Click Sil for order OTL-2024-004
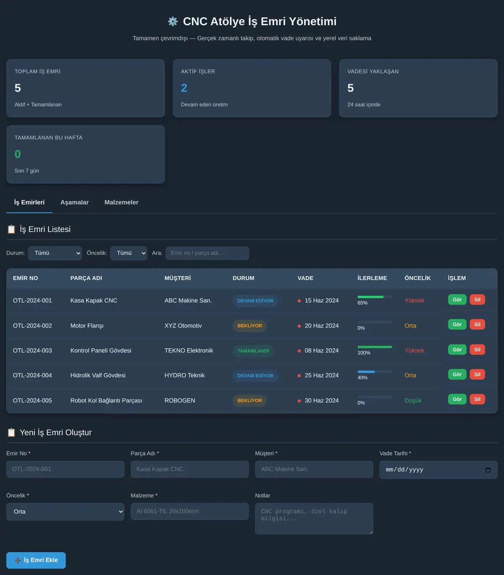504x575 pixels. pos(477,375)
